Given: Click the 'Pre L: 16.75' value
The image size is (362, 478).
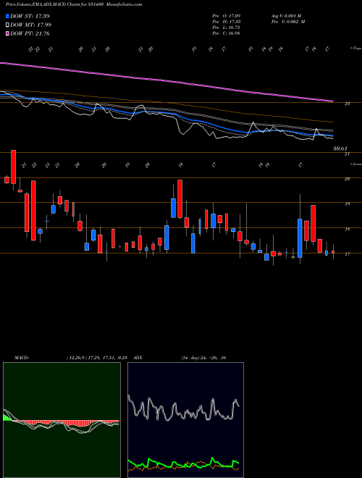Looking at the screenshot, I should [x=227, y=27].
